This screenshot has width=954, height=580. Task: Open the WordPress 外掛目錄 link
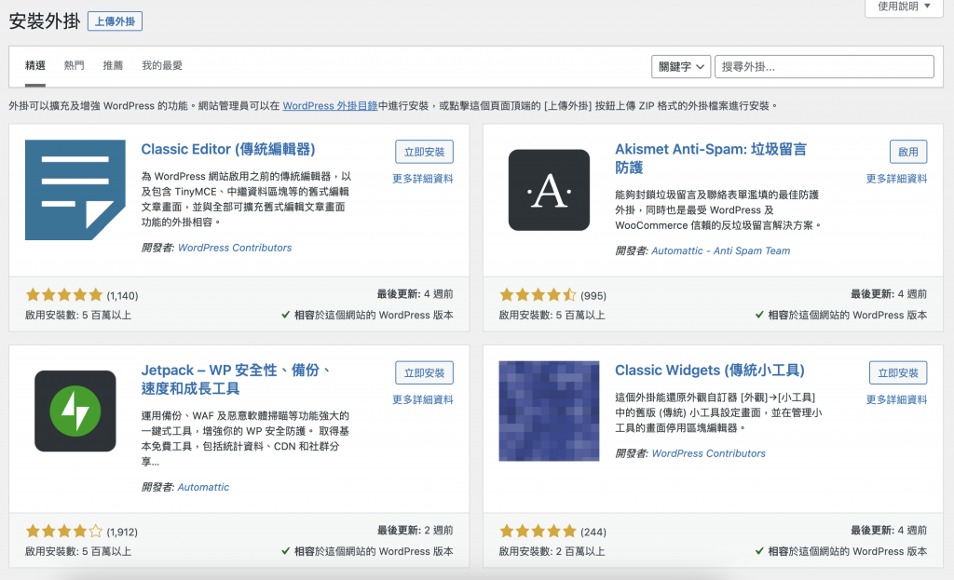pos(331,106)
